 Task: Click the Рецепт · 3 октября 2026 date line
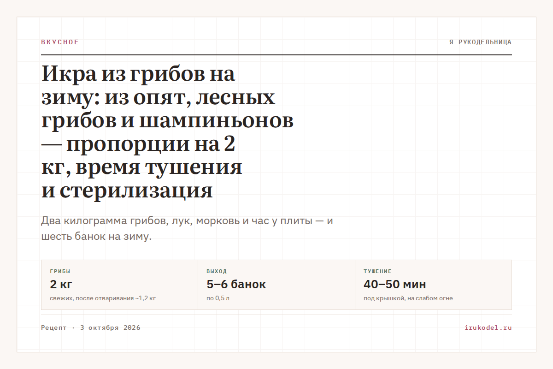[91, 328]
